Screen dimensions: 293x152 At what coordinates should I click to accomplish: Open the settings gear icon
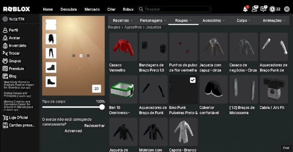click(x=287, y=9)
